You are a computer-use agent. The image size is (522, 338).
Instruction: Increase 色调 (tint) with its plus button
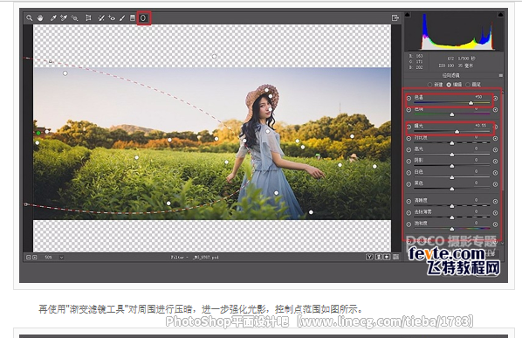coord(495,109)
